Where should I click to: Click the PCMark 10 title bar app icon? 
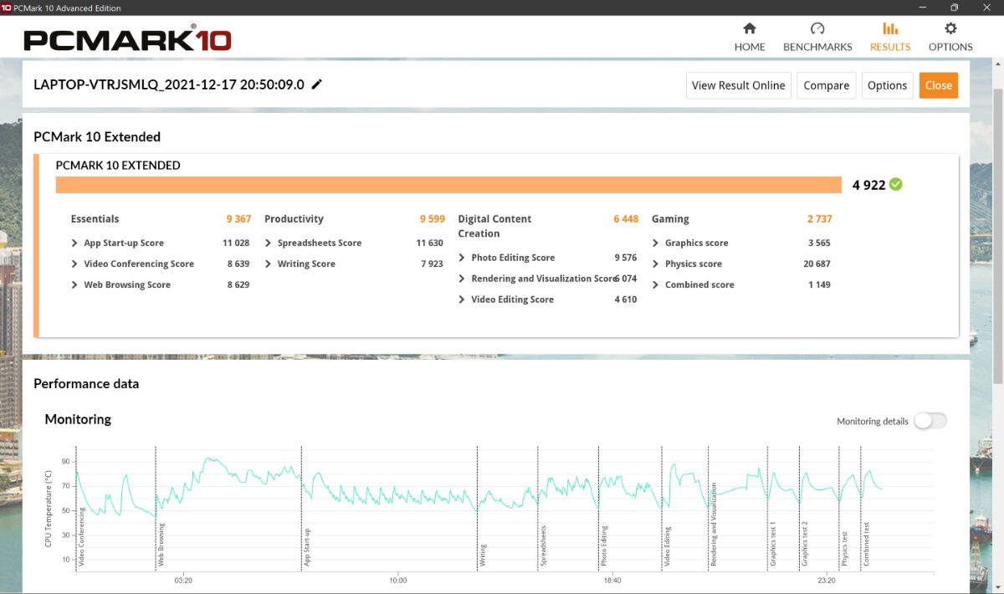click(7, 8)
